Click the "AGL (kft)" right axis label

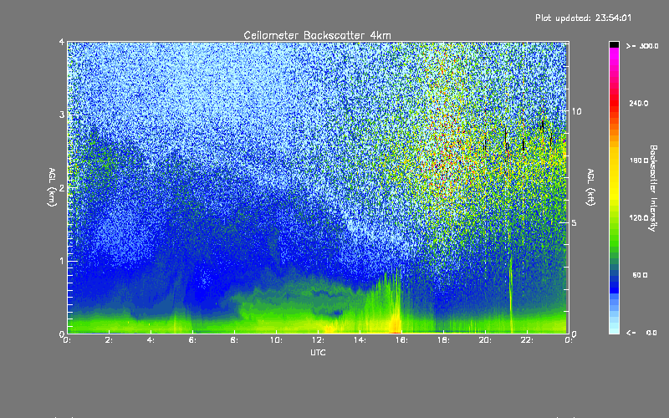click(x=590, y=187)
